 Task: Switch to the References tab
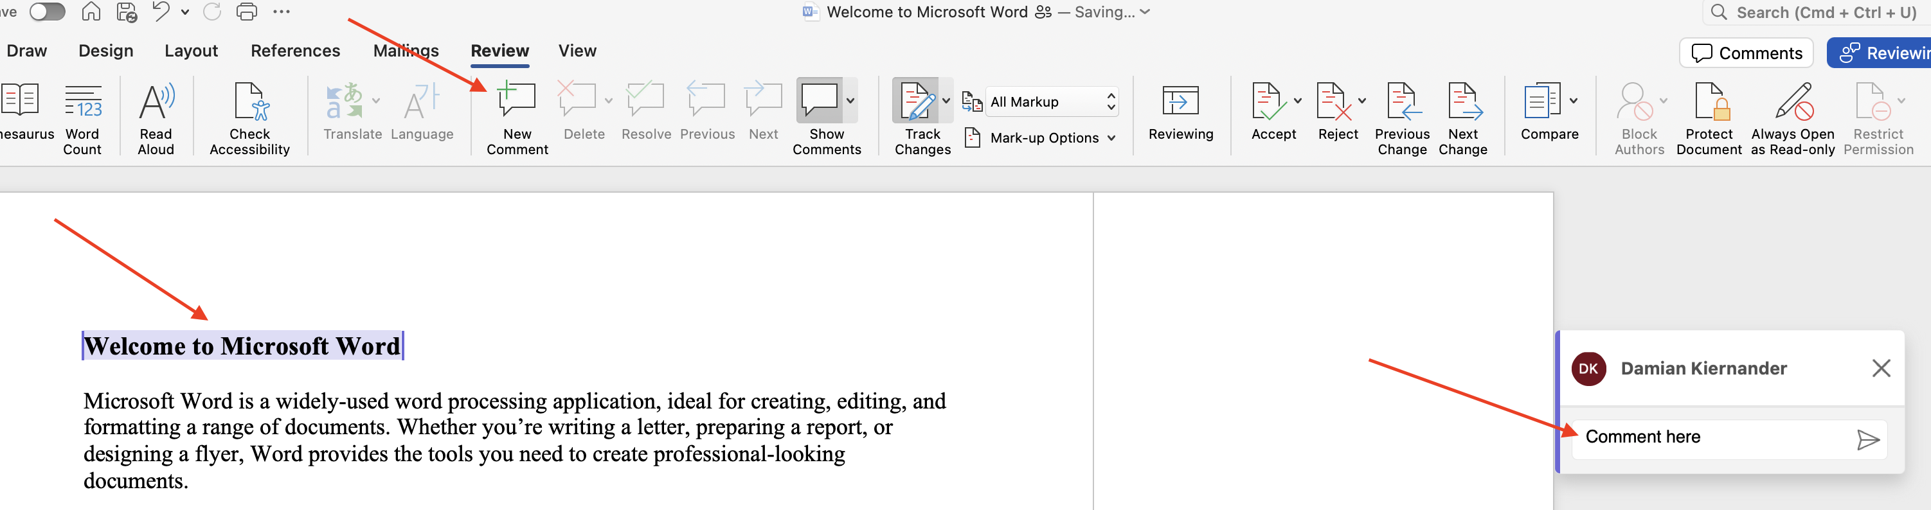click(295, 51)
